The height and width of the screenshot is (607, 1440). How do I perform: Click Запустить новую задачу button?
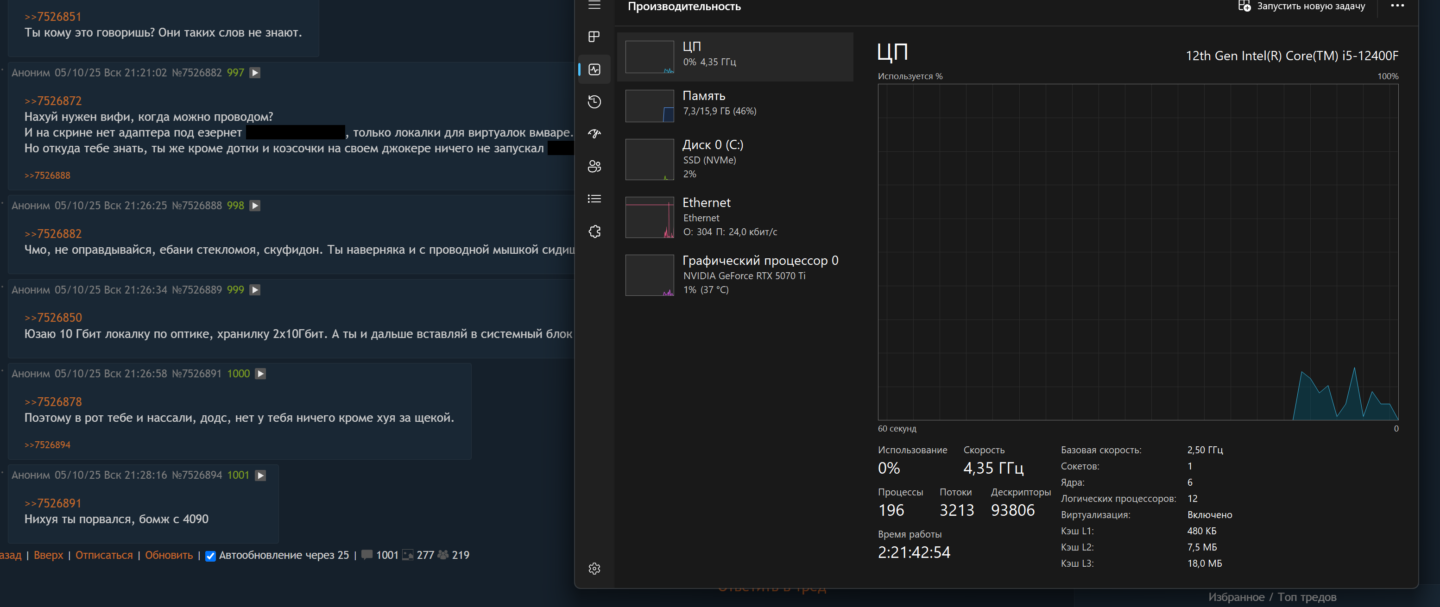[x=1301, y=6]
